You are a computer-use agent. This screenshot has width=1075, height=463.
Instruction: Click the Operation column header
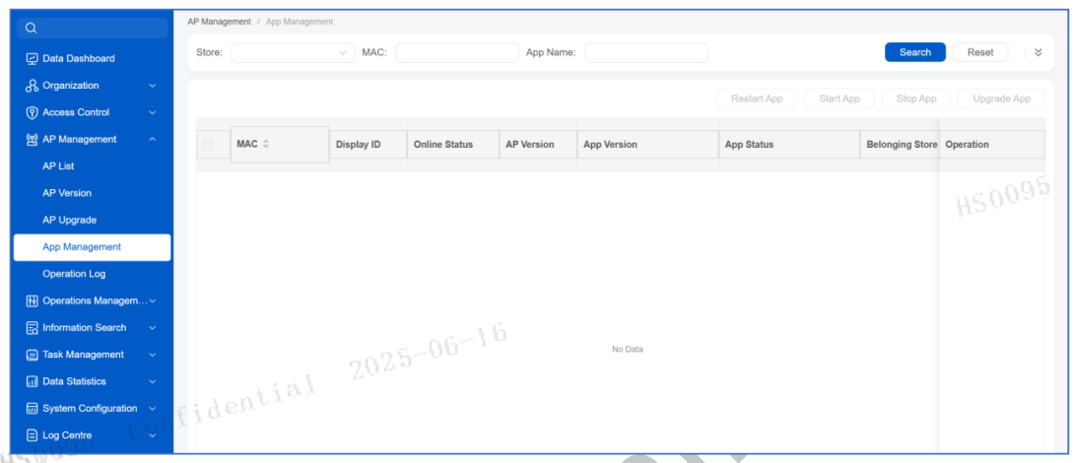[x=992, y=144]
